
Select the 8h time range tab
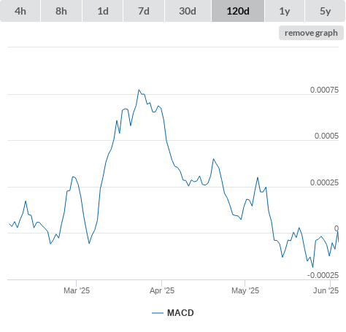coord(61,11)
